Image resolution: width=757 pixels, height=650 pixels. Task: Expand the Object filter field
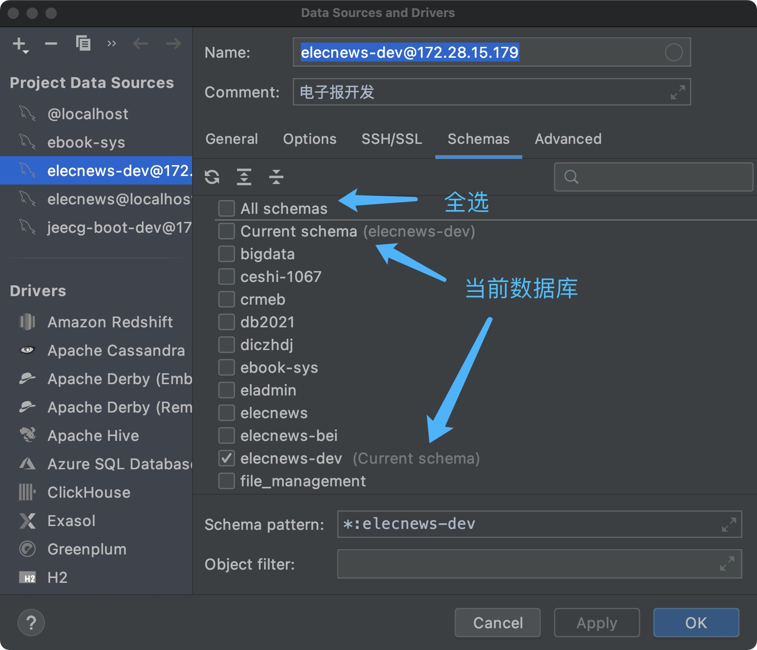(x=727, y=563)
